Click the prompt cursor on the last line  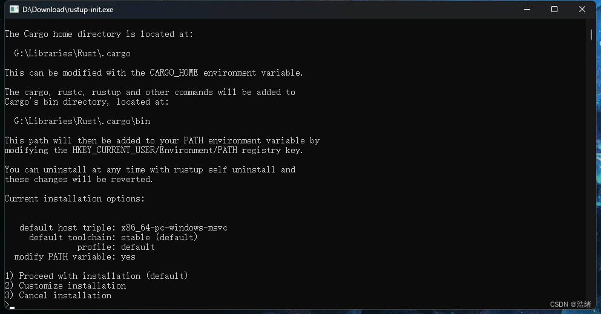[x=11, y=307]
